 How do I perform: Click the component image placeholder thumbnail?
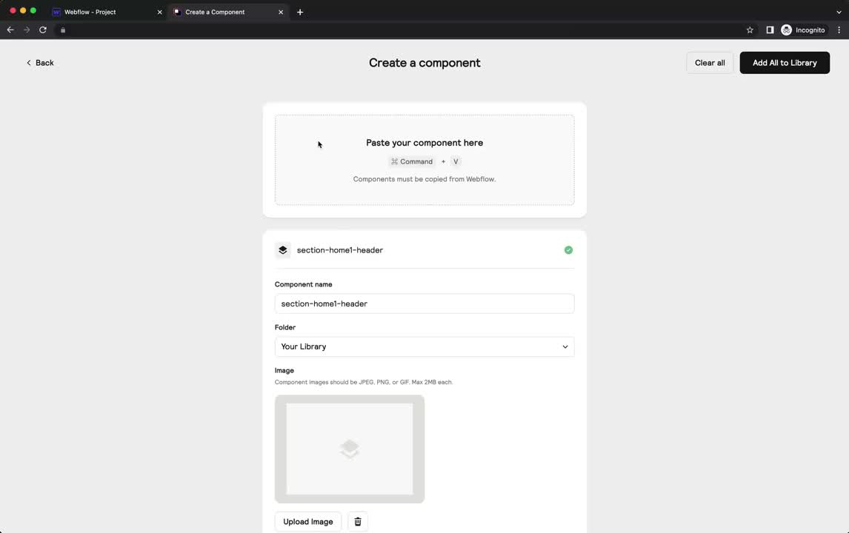[349, 449]
